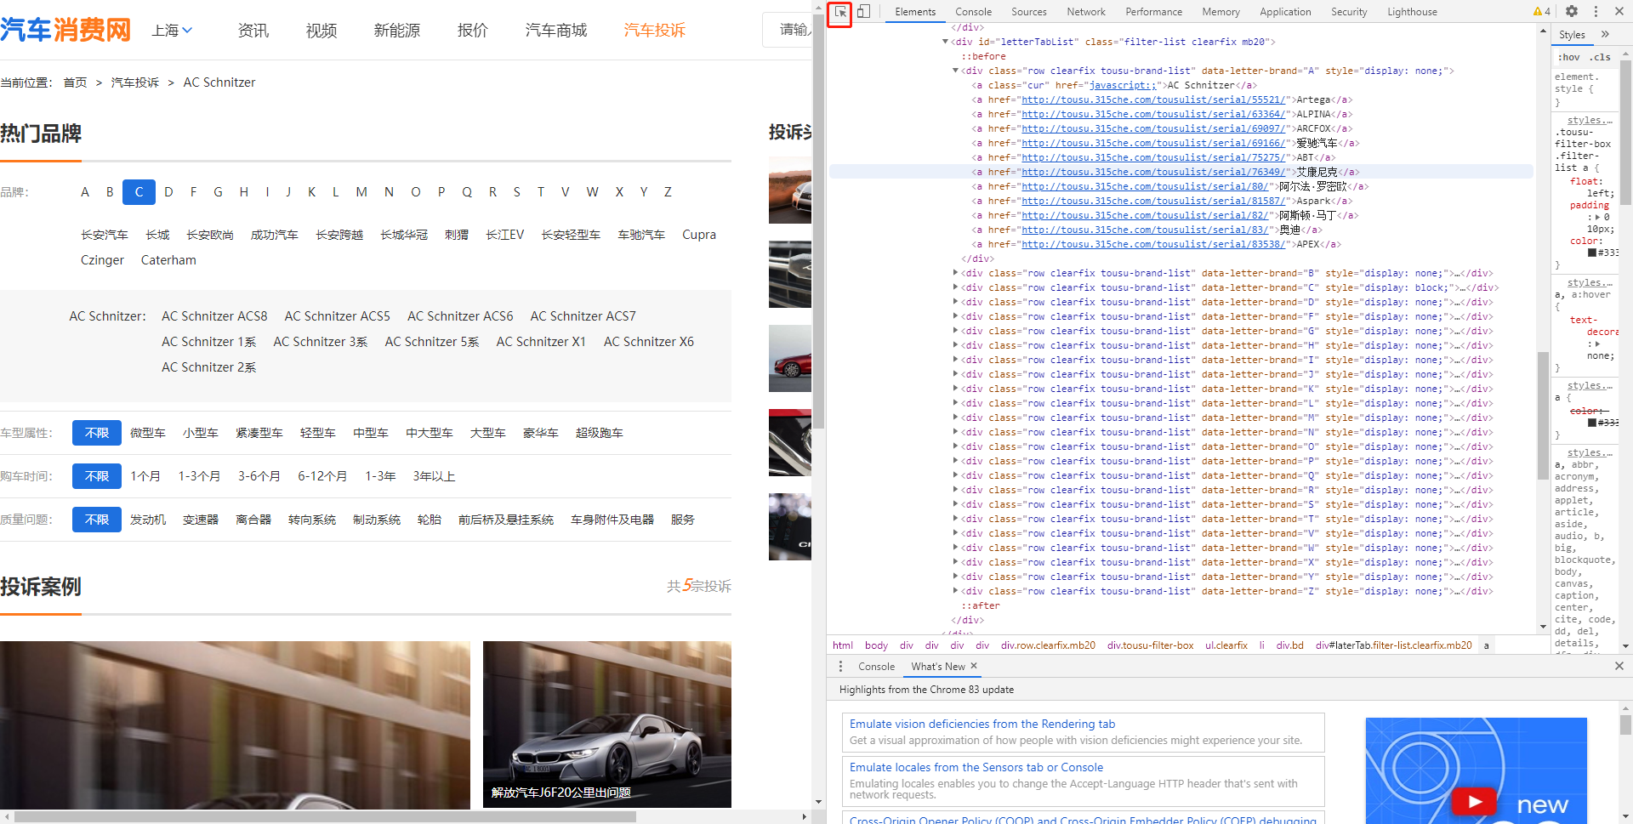This screenshot has width=1633, height=824.
Task: Select brand letter C filter
Action: [x=139, y=192]
